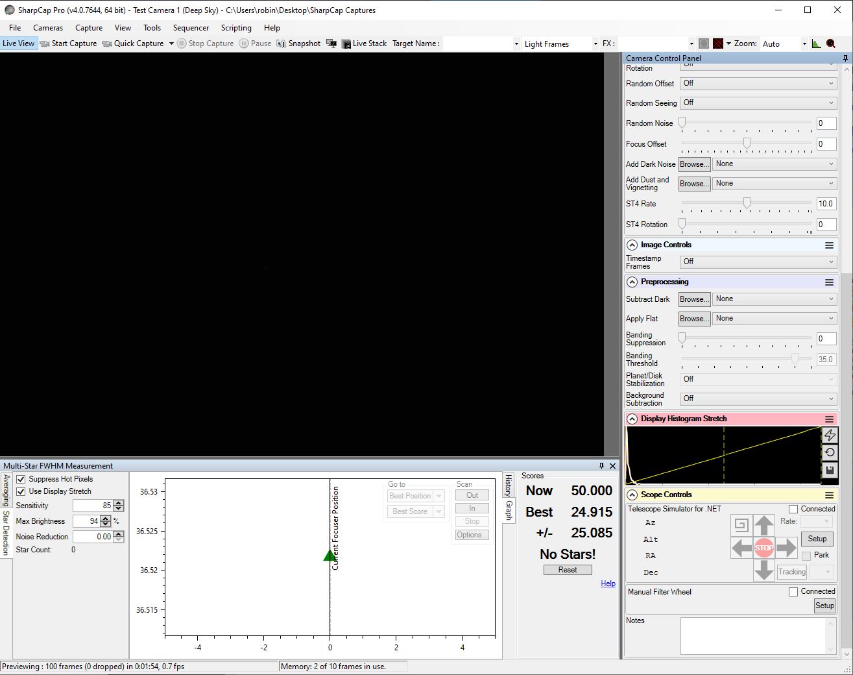Collapse the Preprocessing section
This screenshot has height=675, width=853.
[x=632, y=282]
